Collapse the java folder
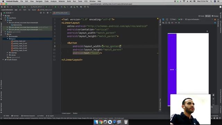The height and width of the screenshot is (125, 222). (6, 20)
